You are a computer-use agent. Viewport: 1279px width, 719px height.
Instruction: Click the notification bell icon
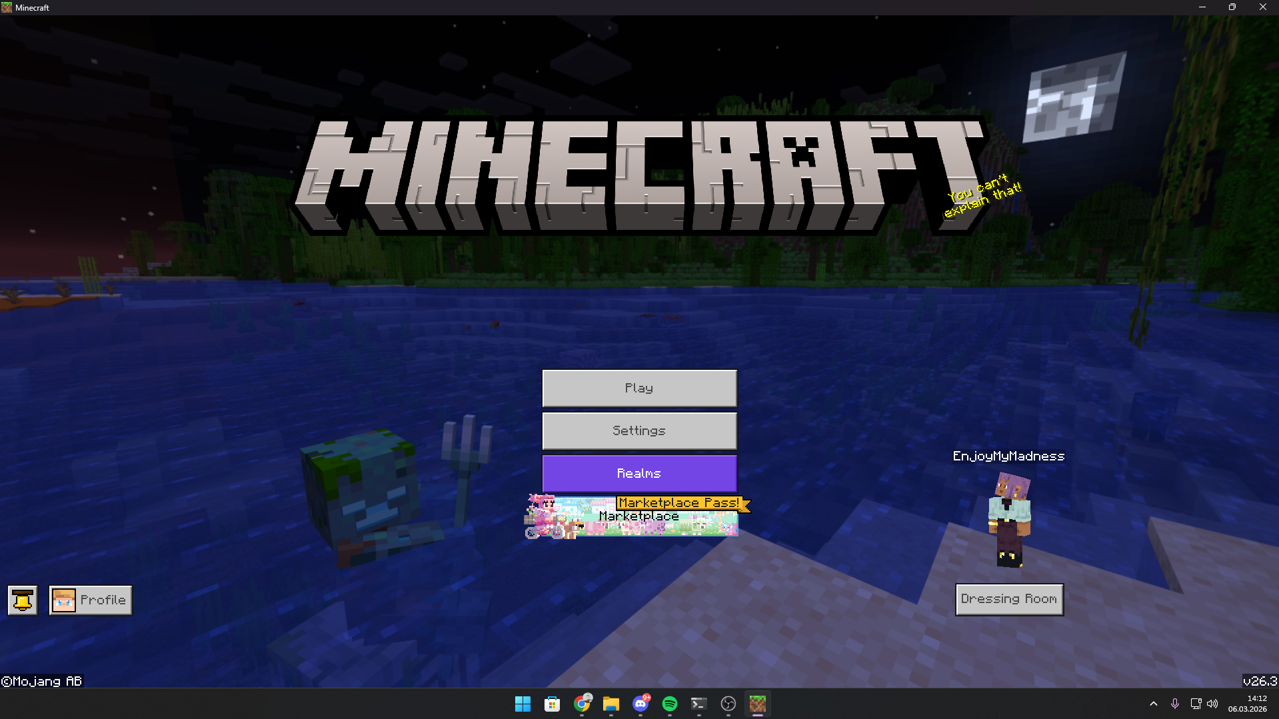(x=23, y=600)
